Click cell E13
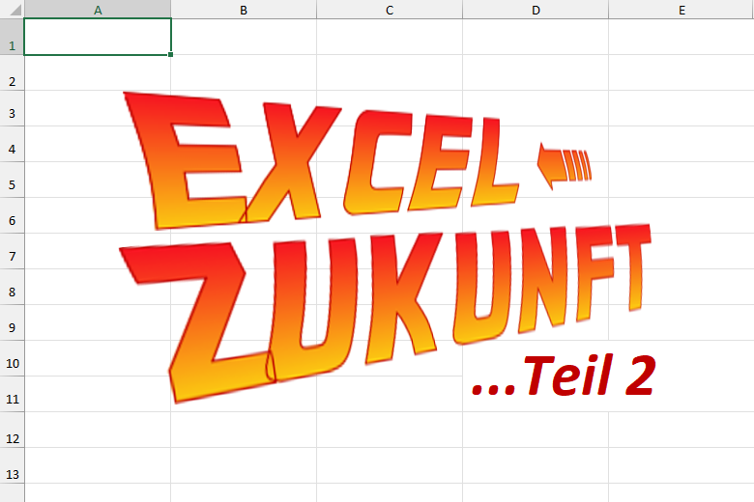Image resolution: width=754 pixels, height=502 pixels. coord(681,465)
